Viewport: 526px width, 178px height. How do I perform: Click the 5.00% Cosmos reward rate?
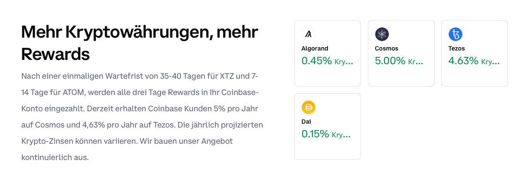tap(390, 61)
